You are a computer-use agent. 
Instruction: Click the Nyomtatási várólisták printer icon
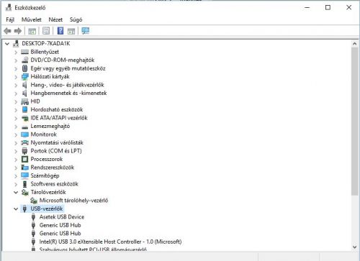coord(24,142)
